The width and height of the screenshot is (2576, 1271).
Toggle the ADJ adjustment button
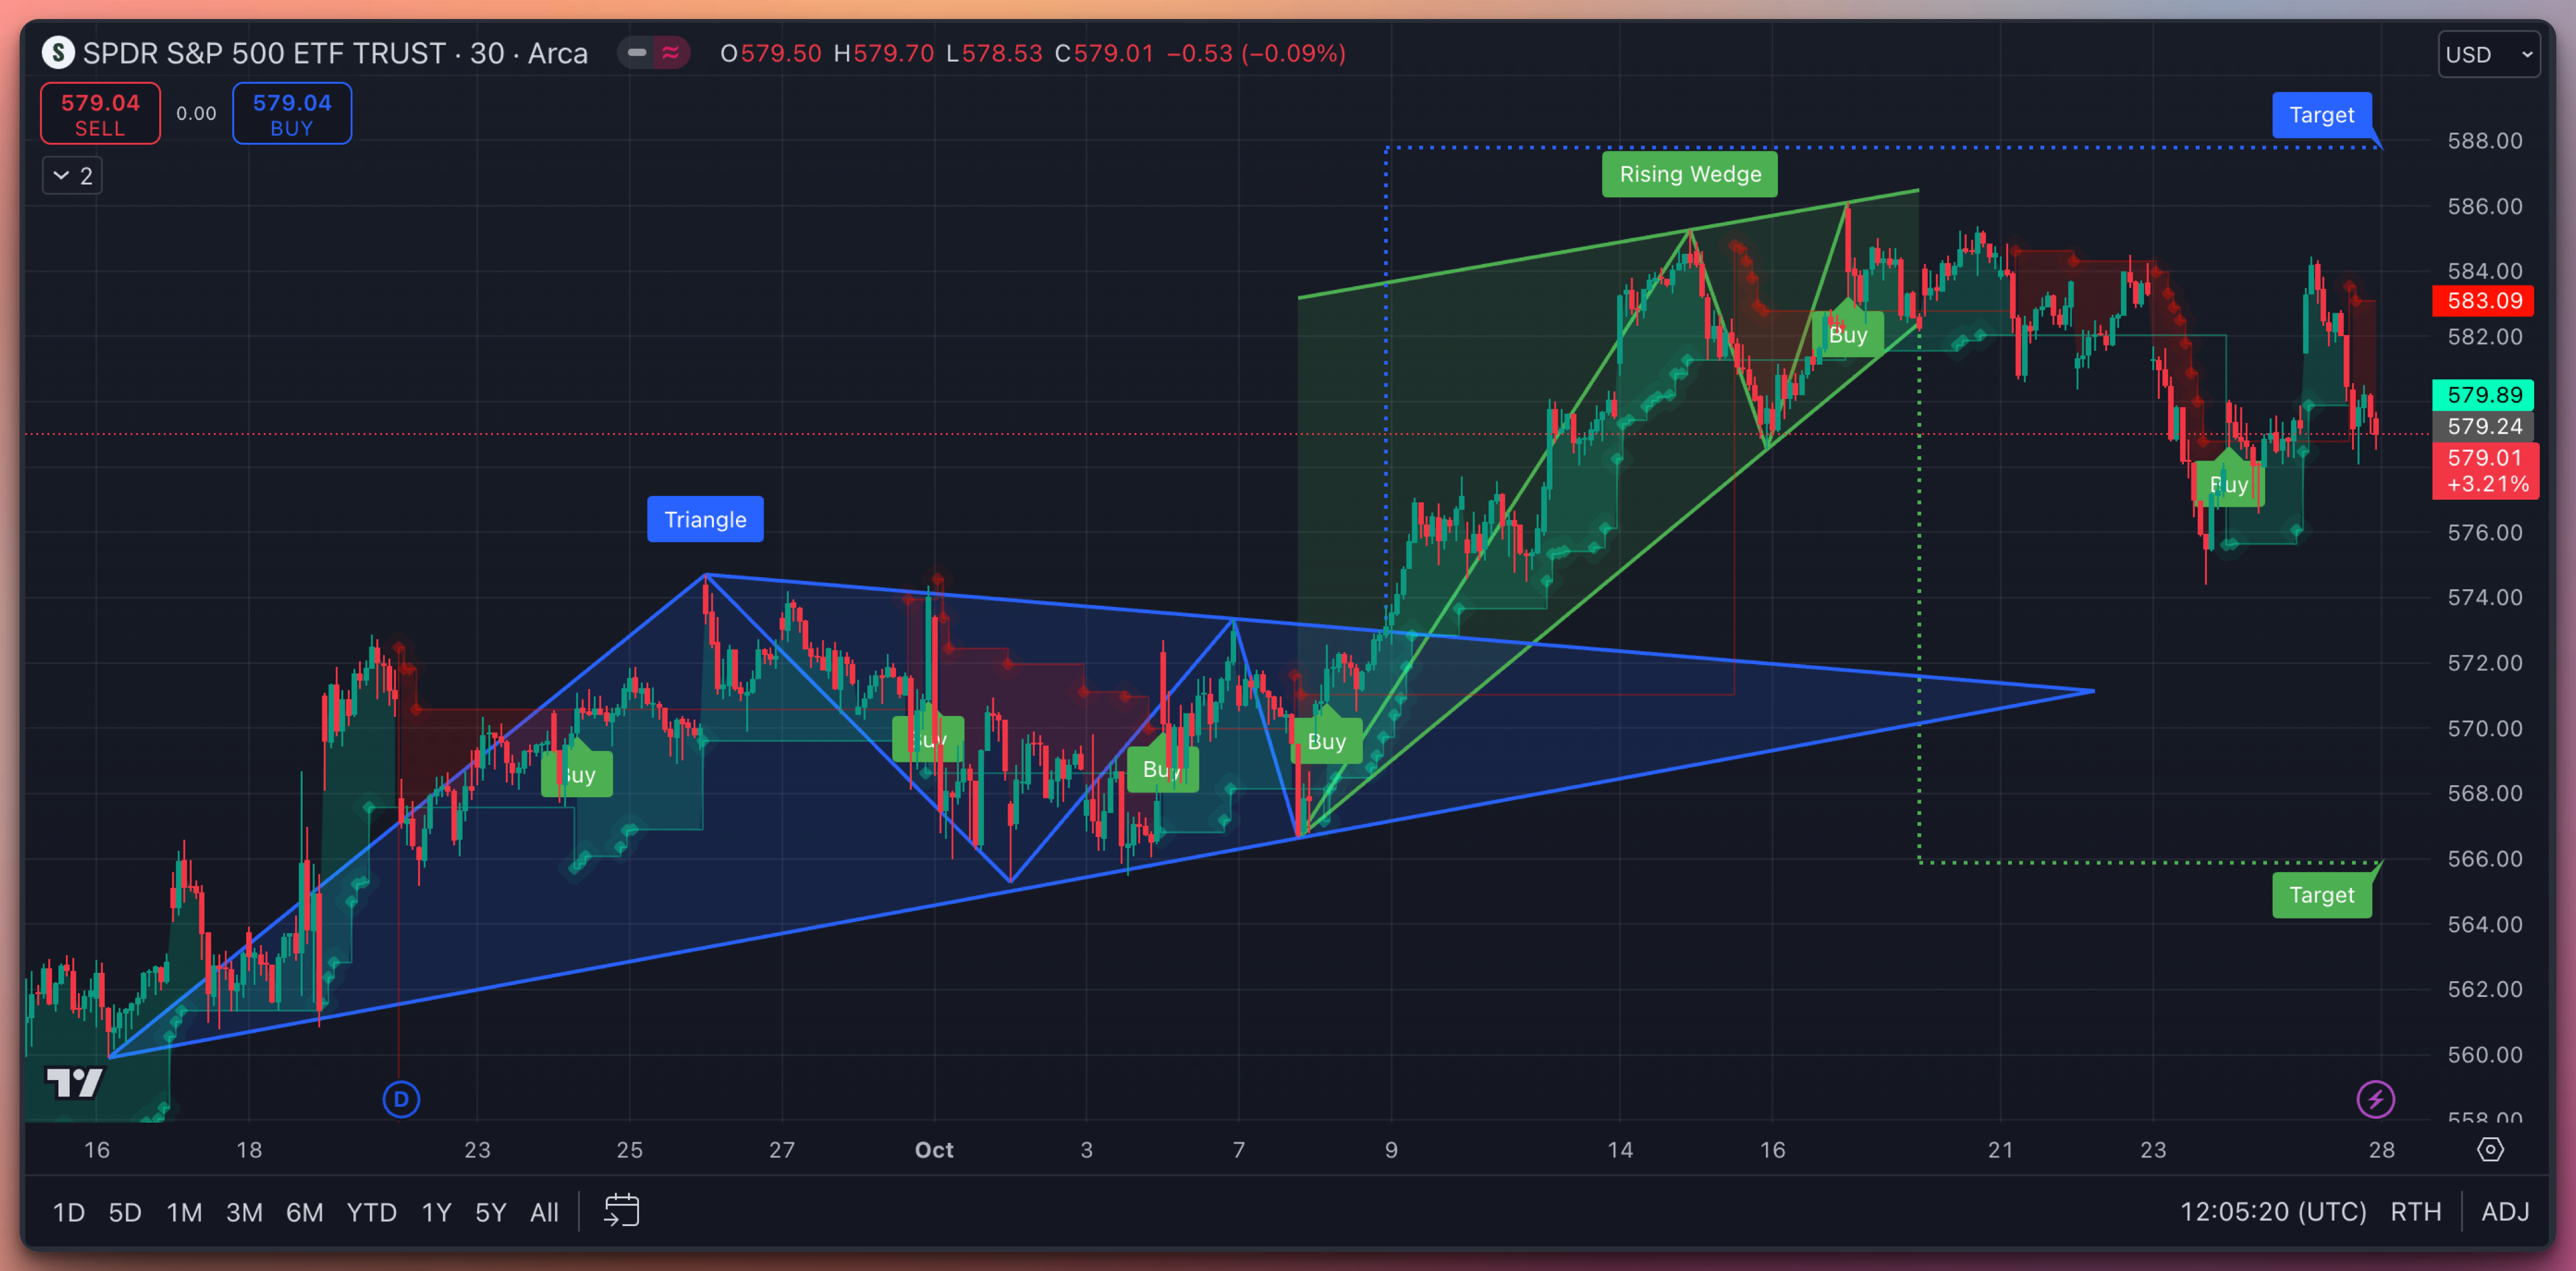(x=2505, y=1212)
